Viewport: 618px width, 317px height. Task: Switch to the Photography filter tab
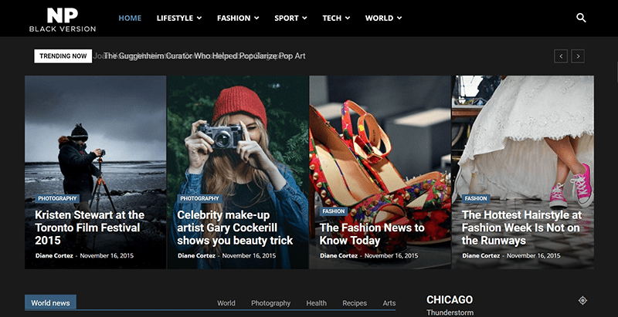pos(271,303)
